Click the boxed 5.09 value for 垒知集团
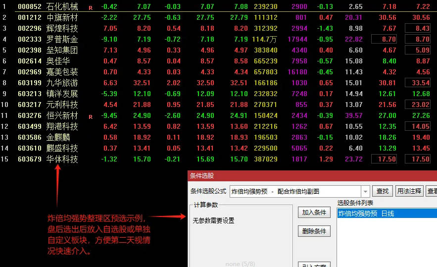 [x=418, y=50]
